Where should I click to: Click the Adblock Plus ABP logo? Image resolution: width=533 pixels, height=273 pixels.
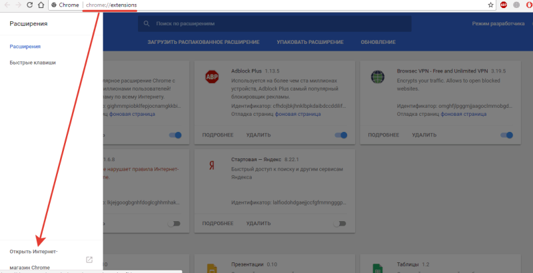pyautogui.click(x=212, y=77)
